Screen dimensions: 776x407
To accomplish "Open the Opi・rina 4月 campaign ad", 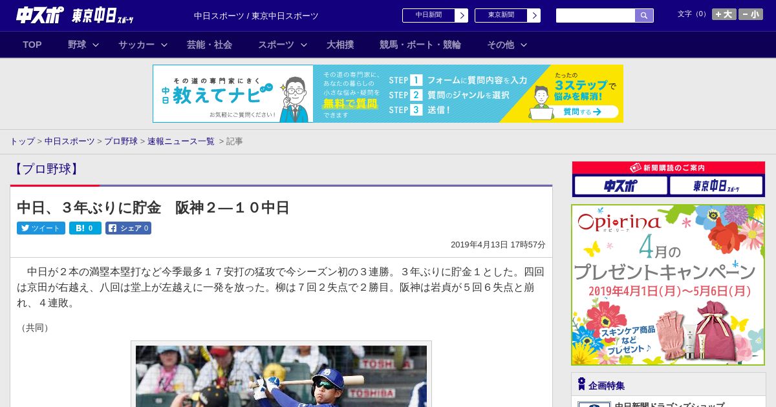I will coord(668,285).
